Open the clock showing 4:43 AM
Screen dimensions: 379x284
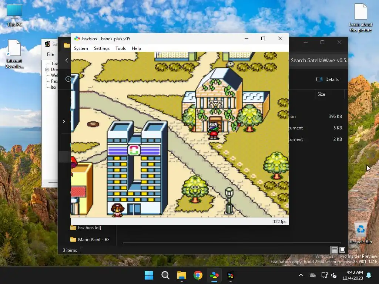[353, 275]
